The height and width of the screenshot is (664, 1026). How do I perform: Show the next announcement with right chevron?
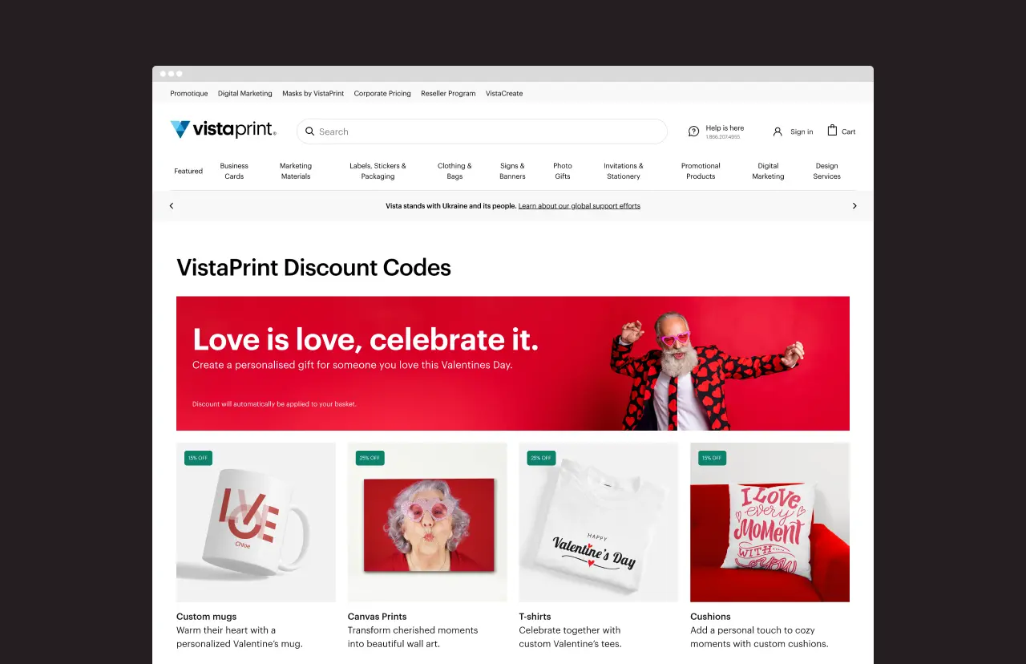coord(854,206)
